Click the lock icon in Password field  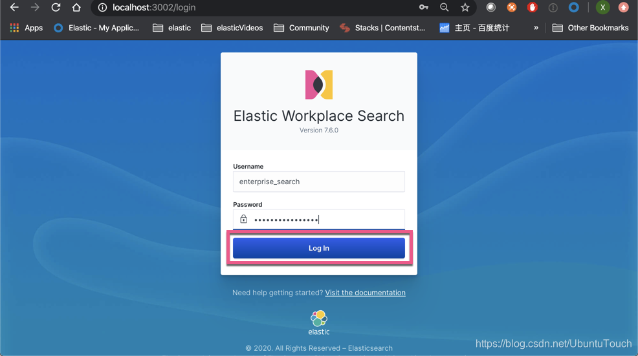[x=243, y=219]
